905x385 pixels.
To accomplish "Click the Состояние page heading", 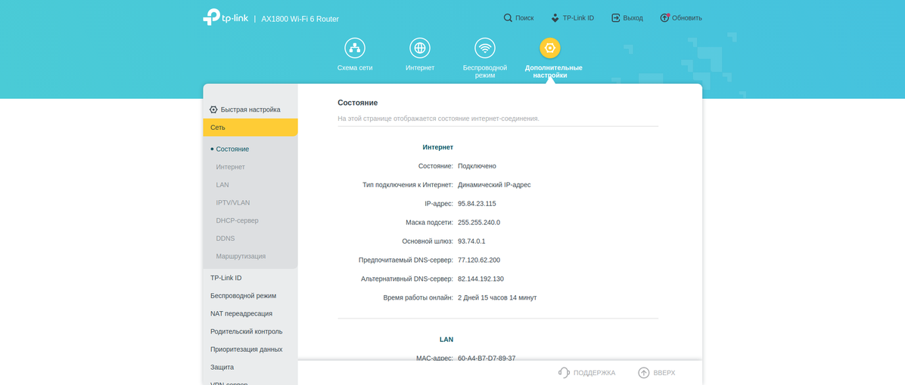I will coord(358,103).
